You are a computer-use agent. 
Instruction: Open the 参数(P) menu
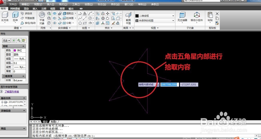(x=155, y=4)
